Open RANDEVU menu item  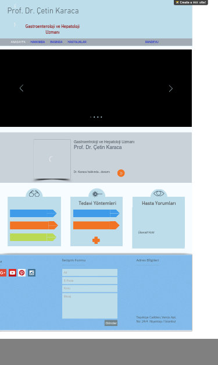point(152,42)
